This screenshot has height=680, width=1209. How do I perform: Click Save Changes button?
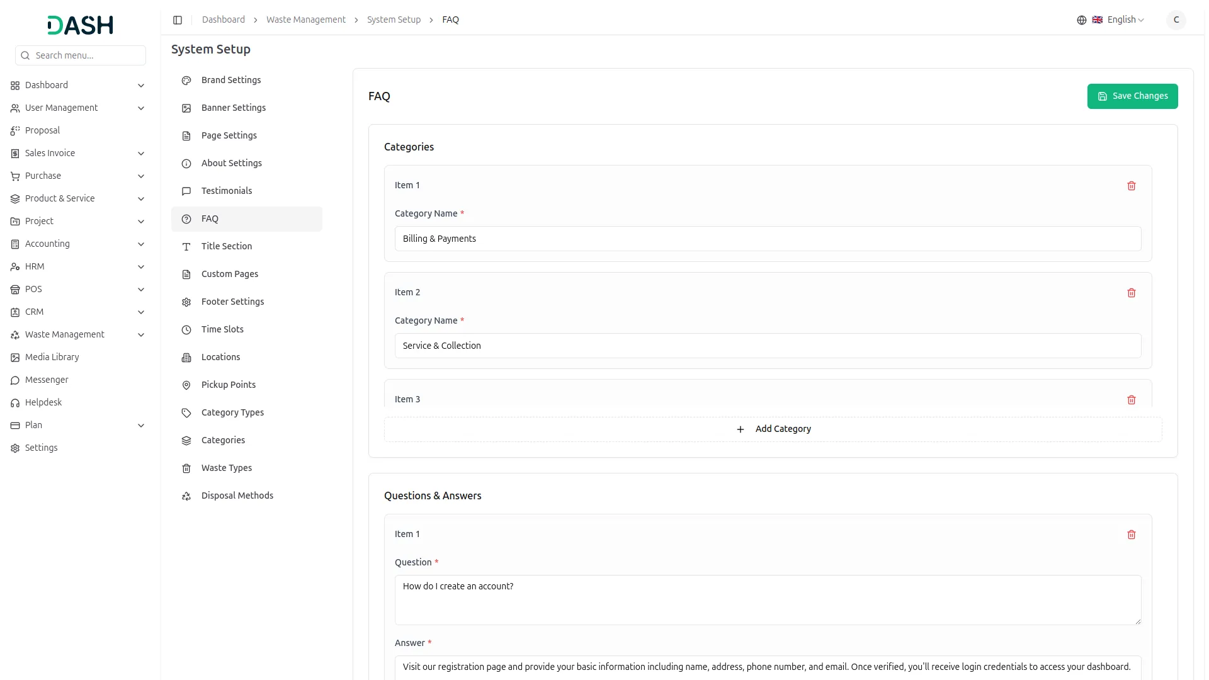[1132, 96]
